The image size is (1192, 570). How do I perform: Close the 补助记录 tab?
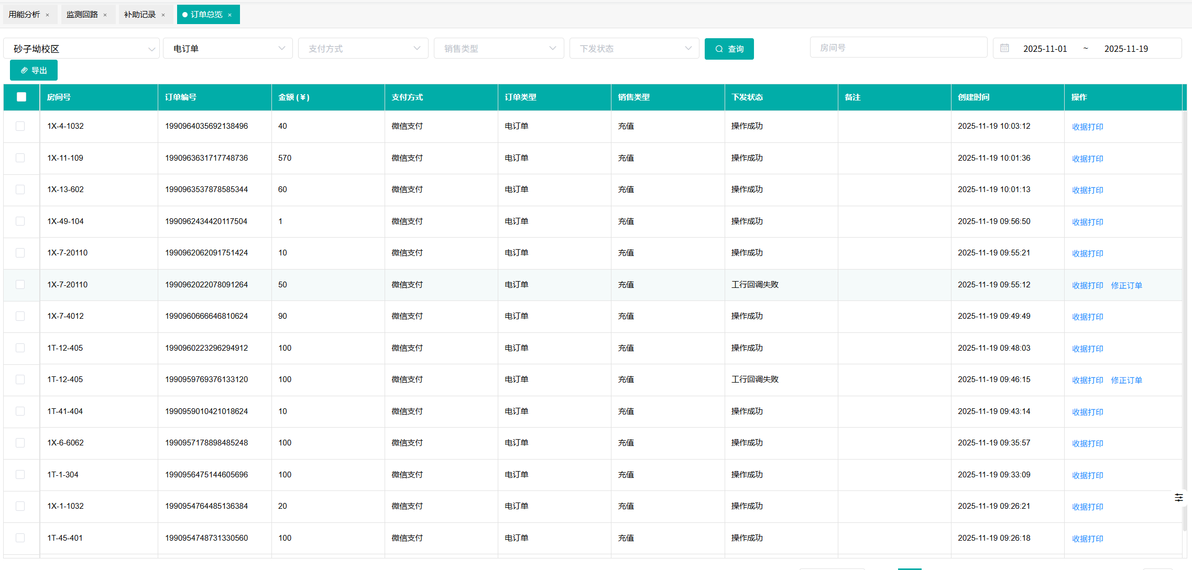pos(163,15)
